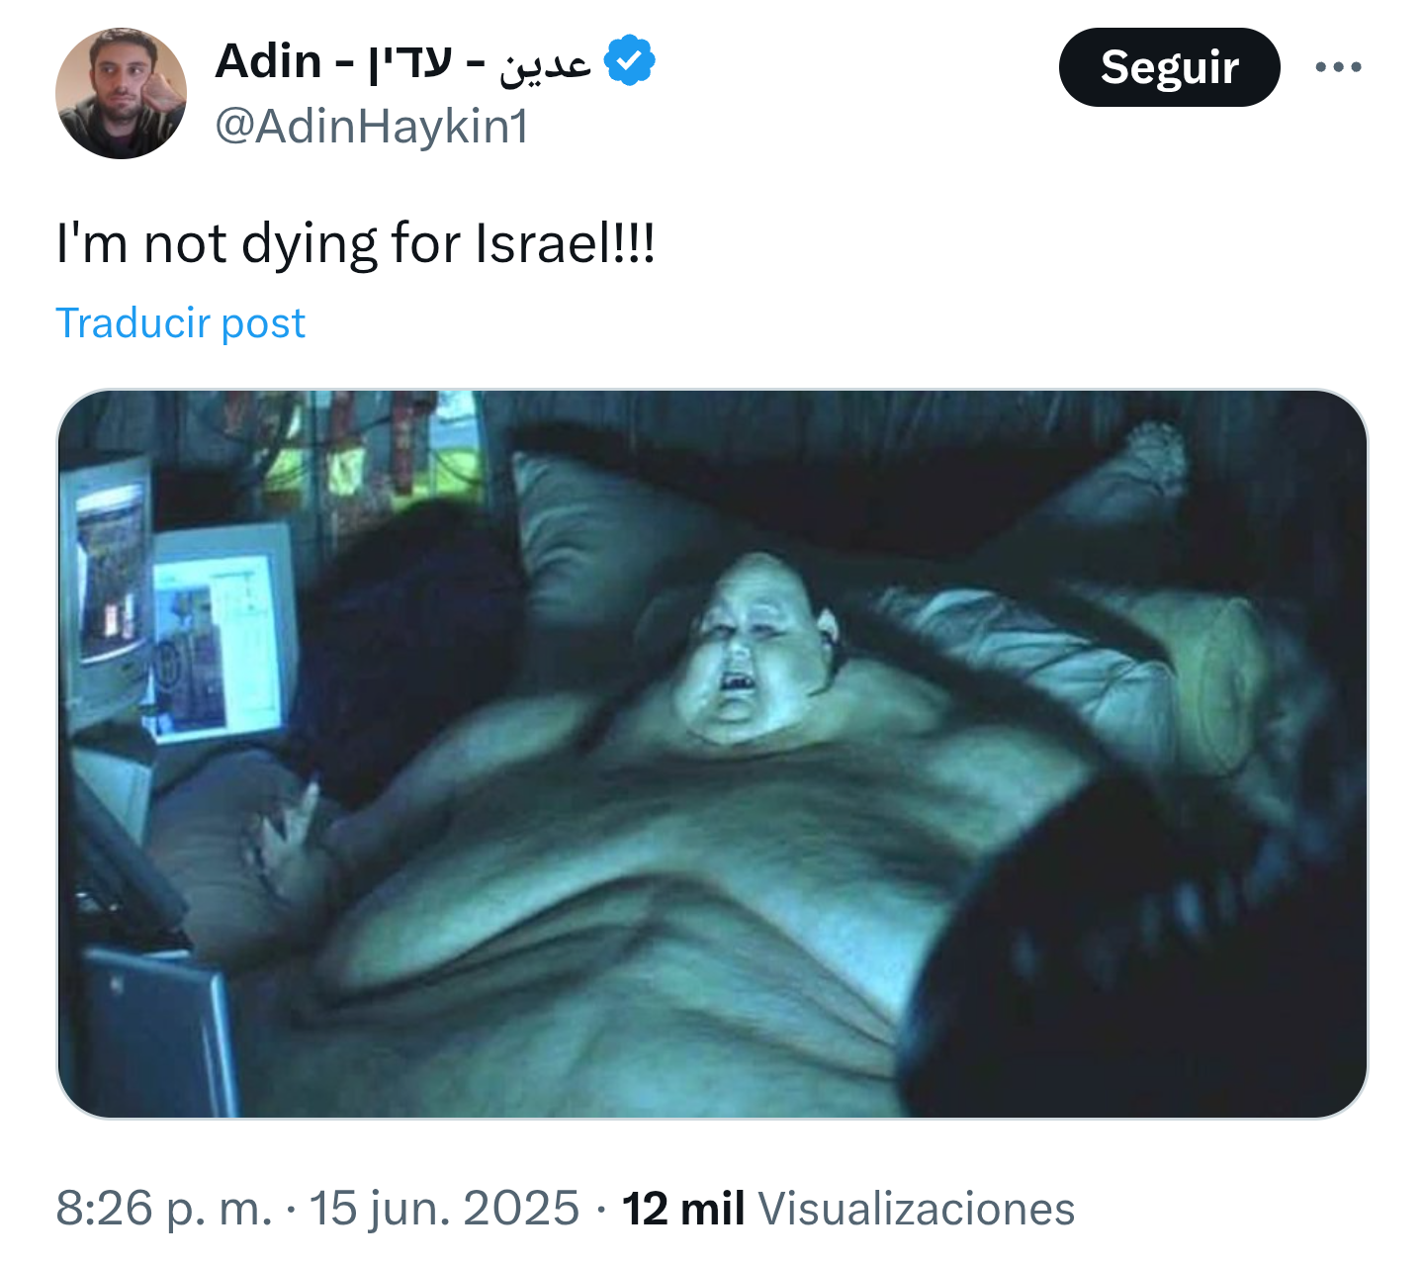Follow the account with Seguir button
Screen dimensions: 1424x1264
[1169, 67]
